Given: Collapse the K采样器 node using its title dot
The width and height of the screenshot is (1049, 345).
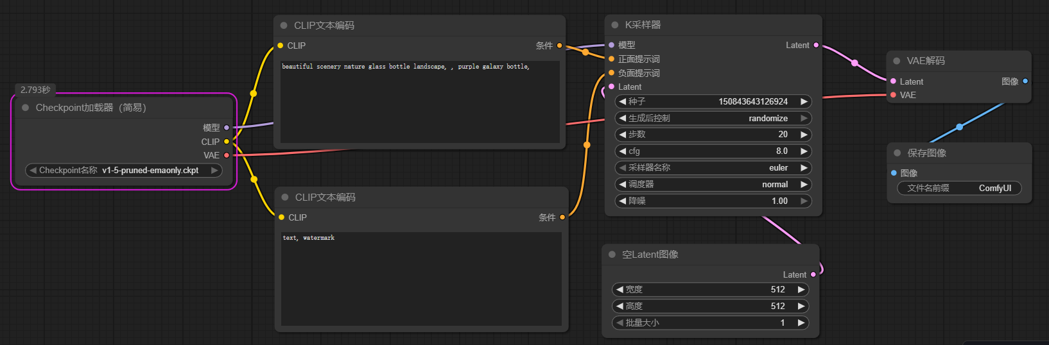Looking at the screenshot, I should coord(615,25).
